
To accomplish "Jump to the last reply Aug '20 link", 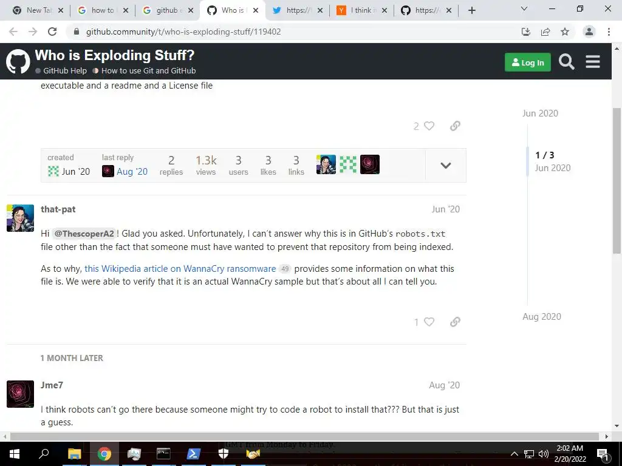I will [132, 171].
